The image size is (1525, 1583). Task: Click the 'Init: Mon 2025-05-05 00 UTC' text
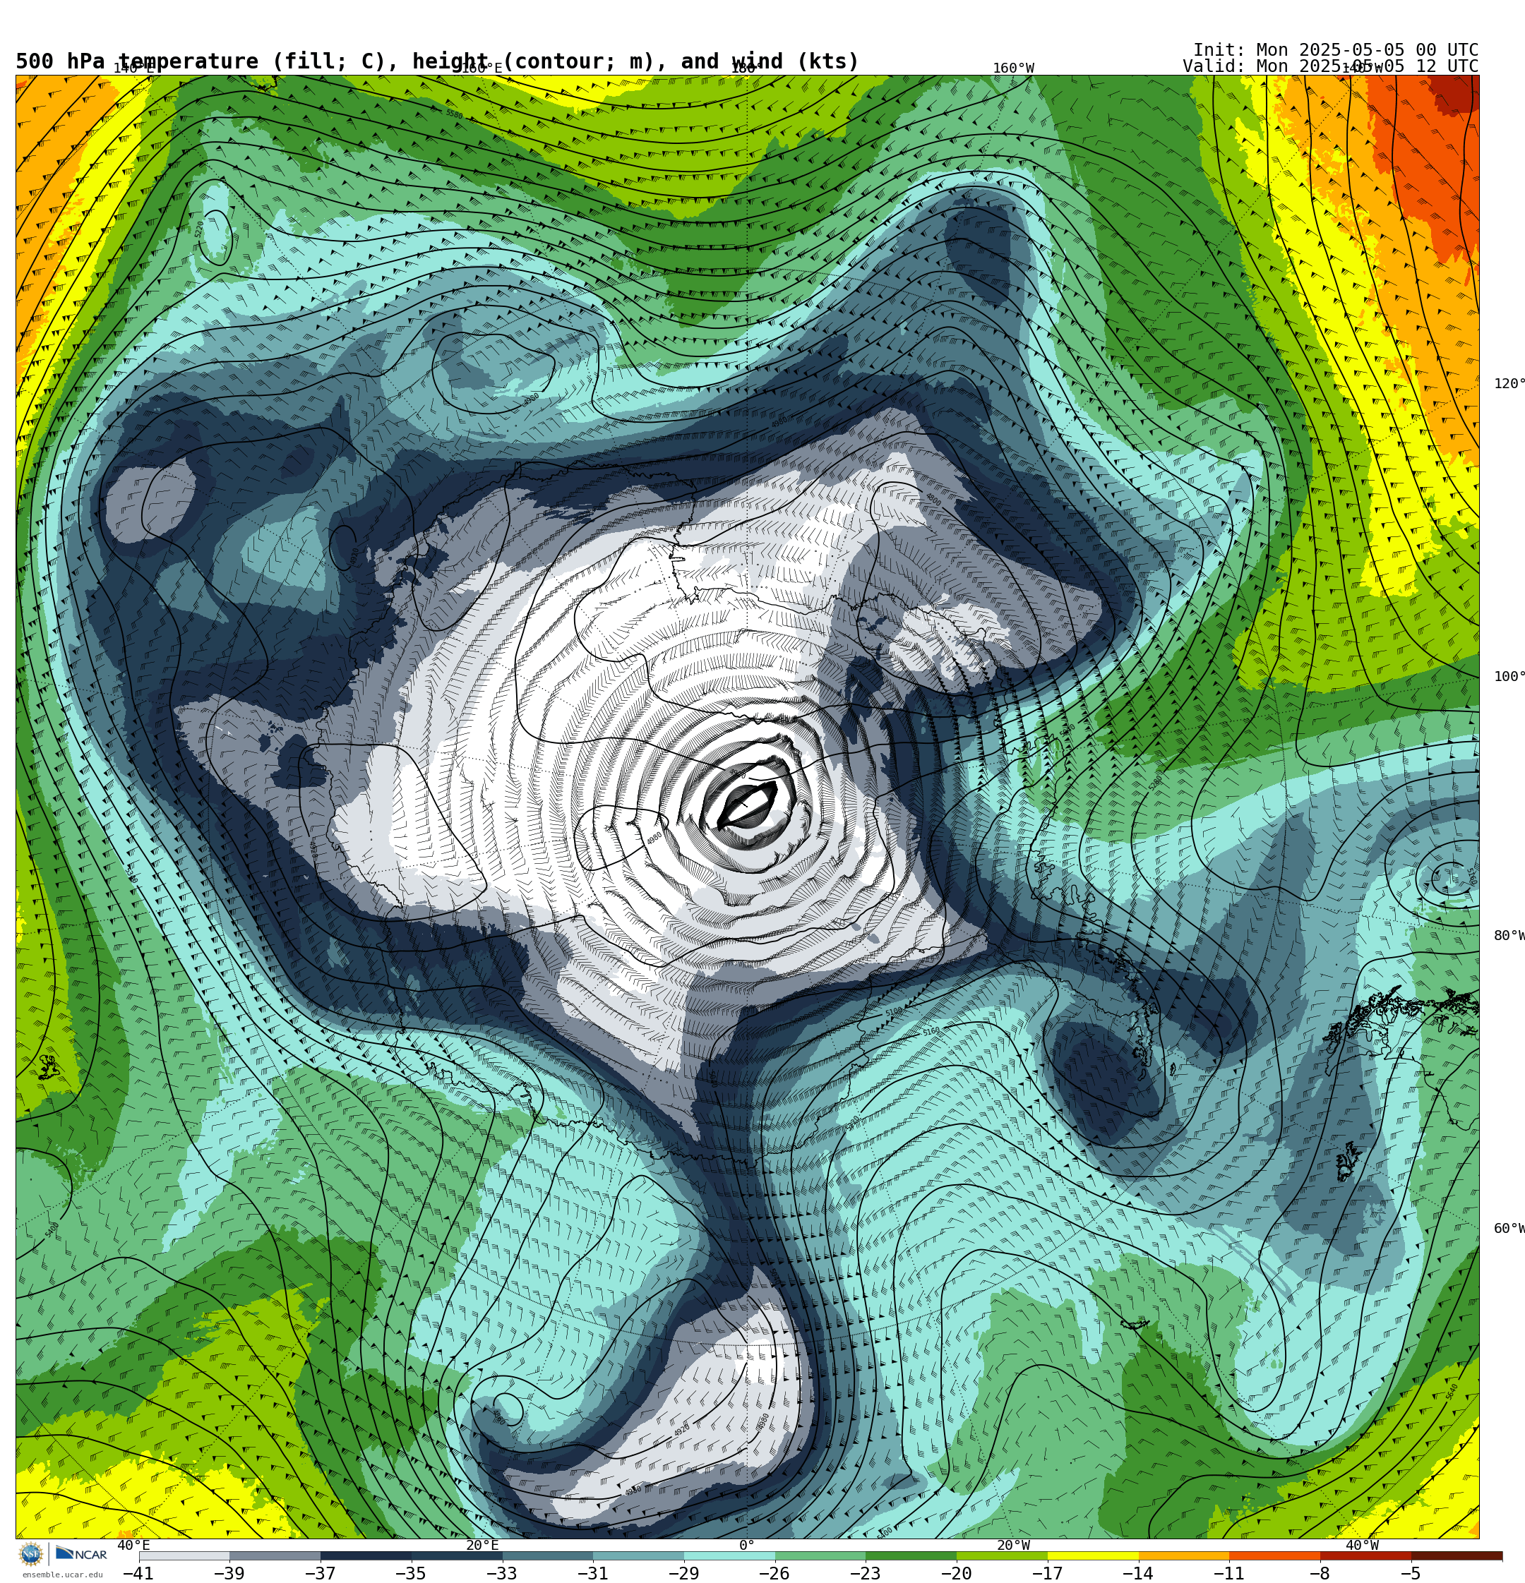tap(1335, 50)
